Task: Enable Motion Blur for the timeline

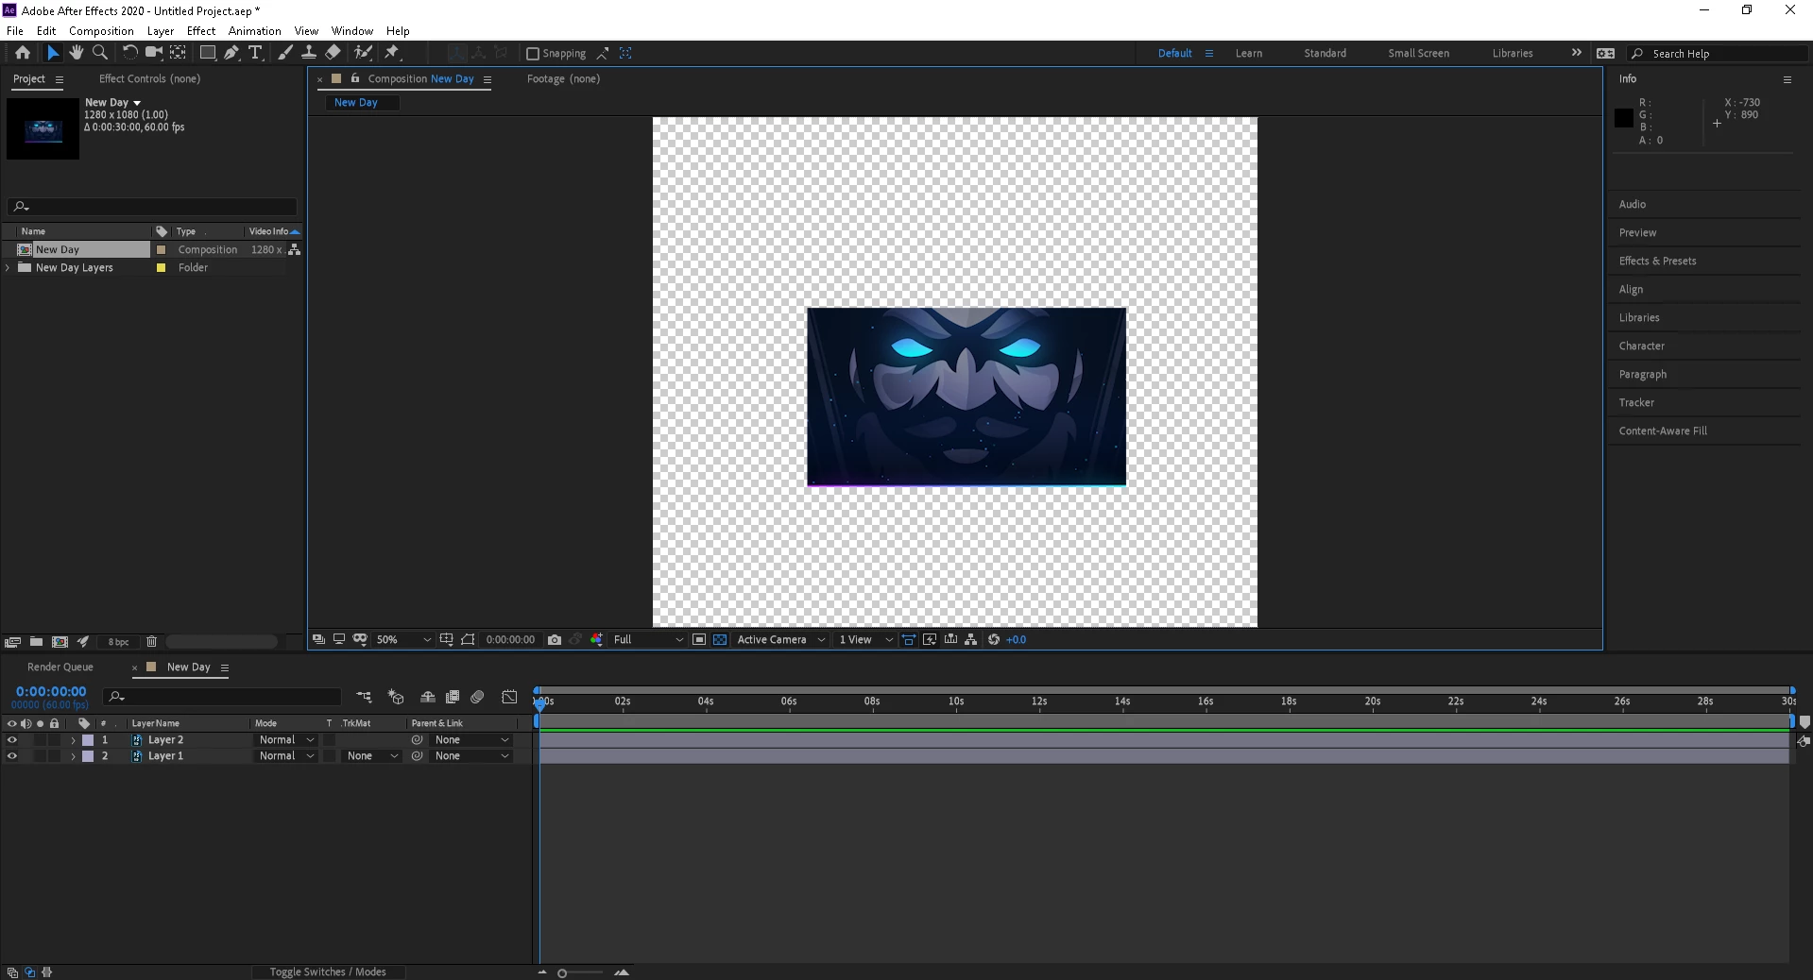Action: [477, 697]
